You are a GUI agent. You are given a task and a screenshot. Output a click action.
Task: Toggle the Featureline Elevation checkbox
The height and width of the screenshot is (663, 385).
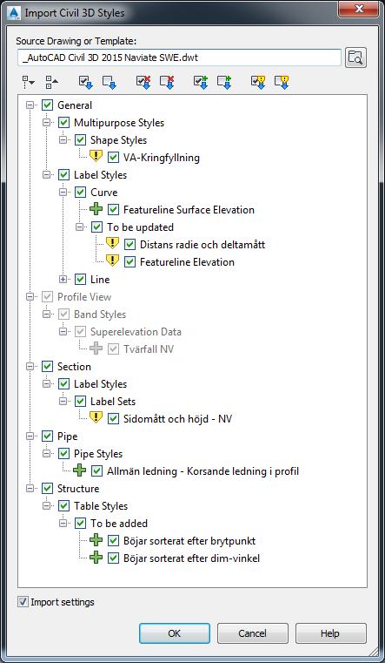(129, 261)
